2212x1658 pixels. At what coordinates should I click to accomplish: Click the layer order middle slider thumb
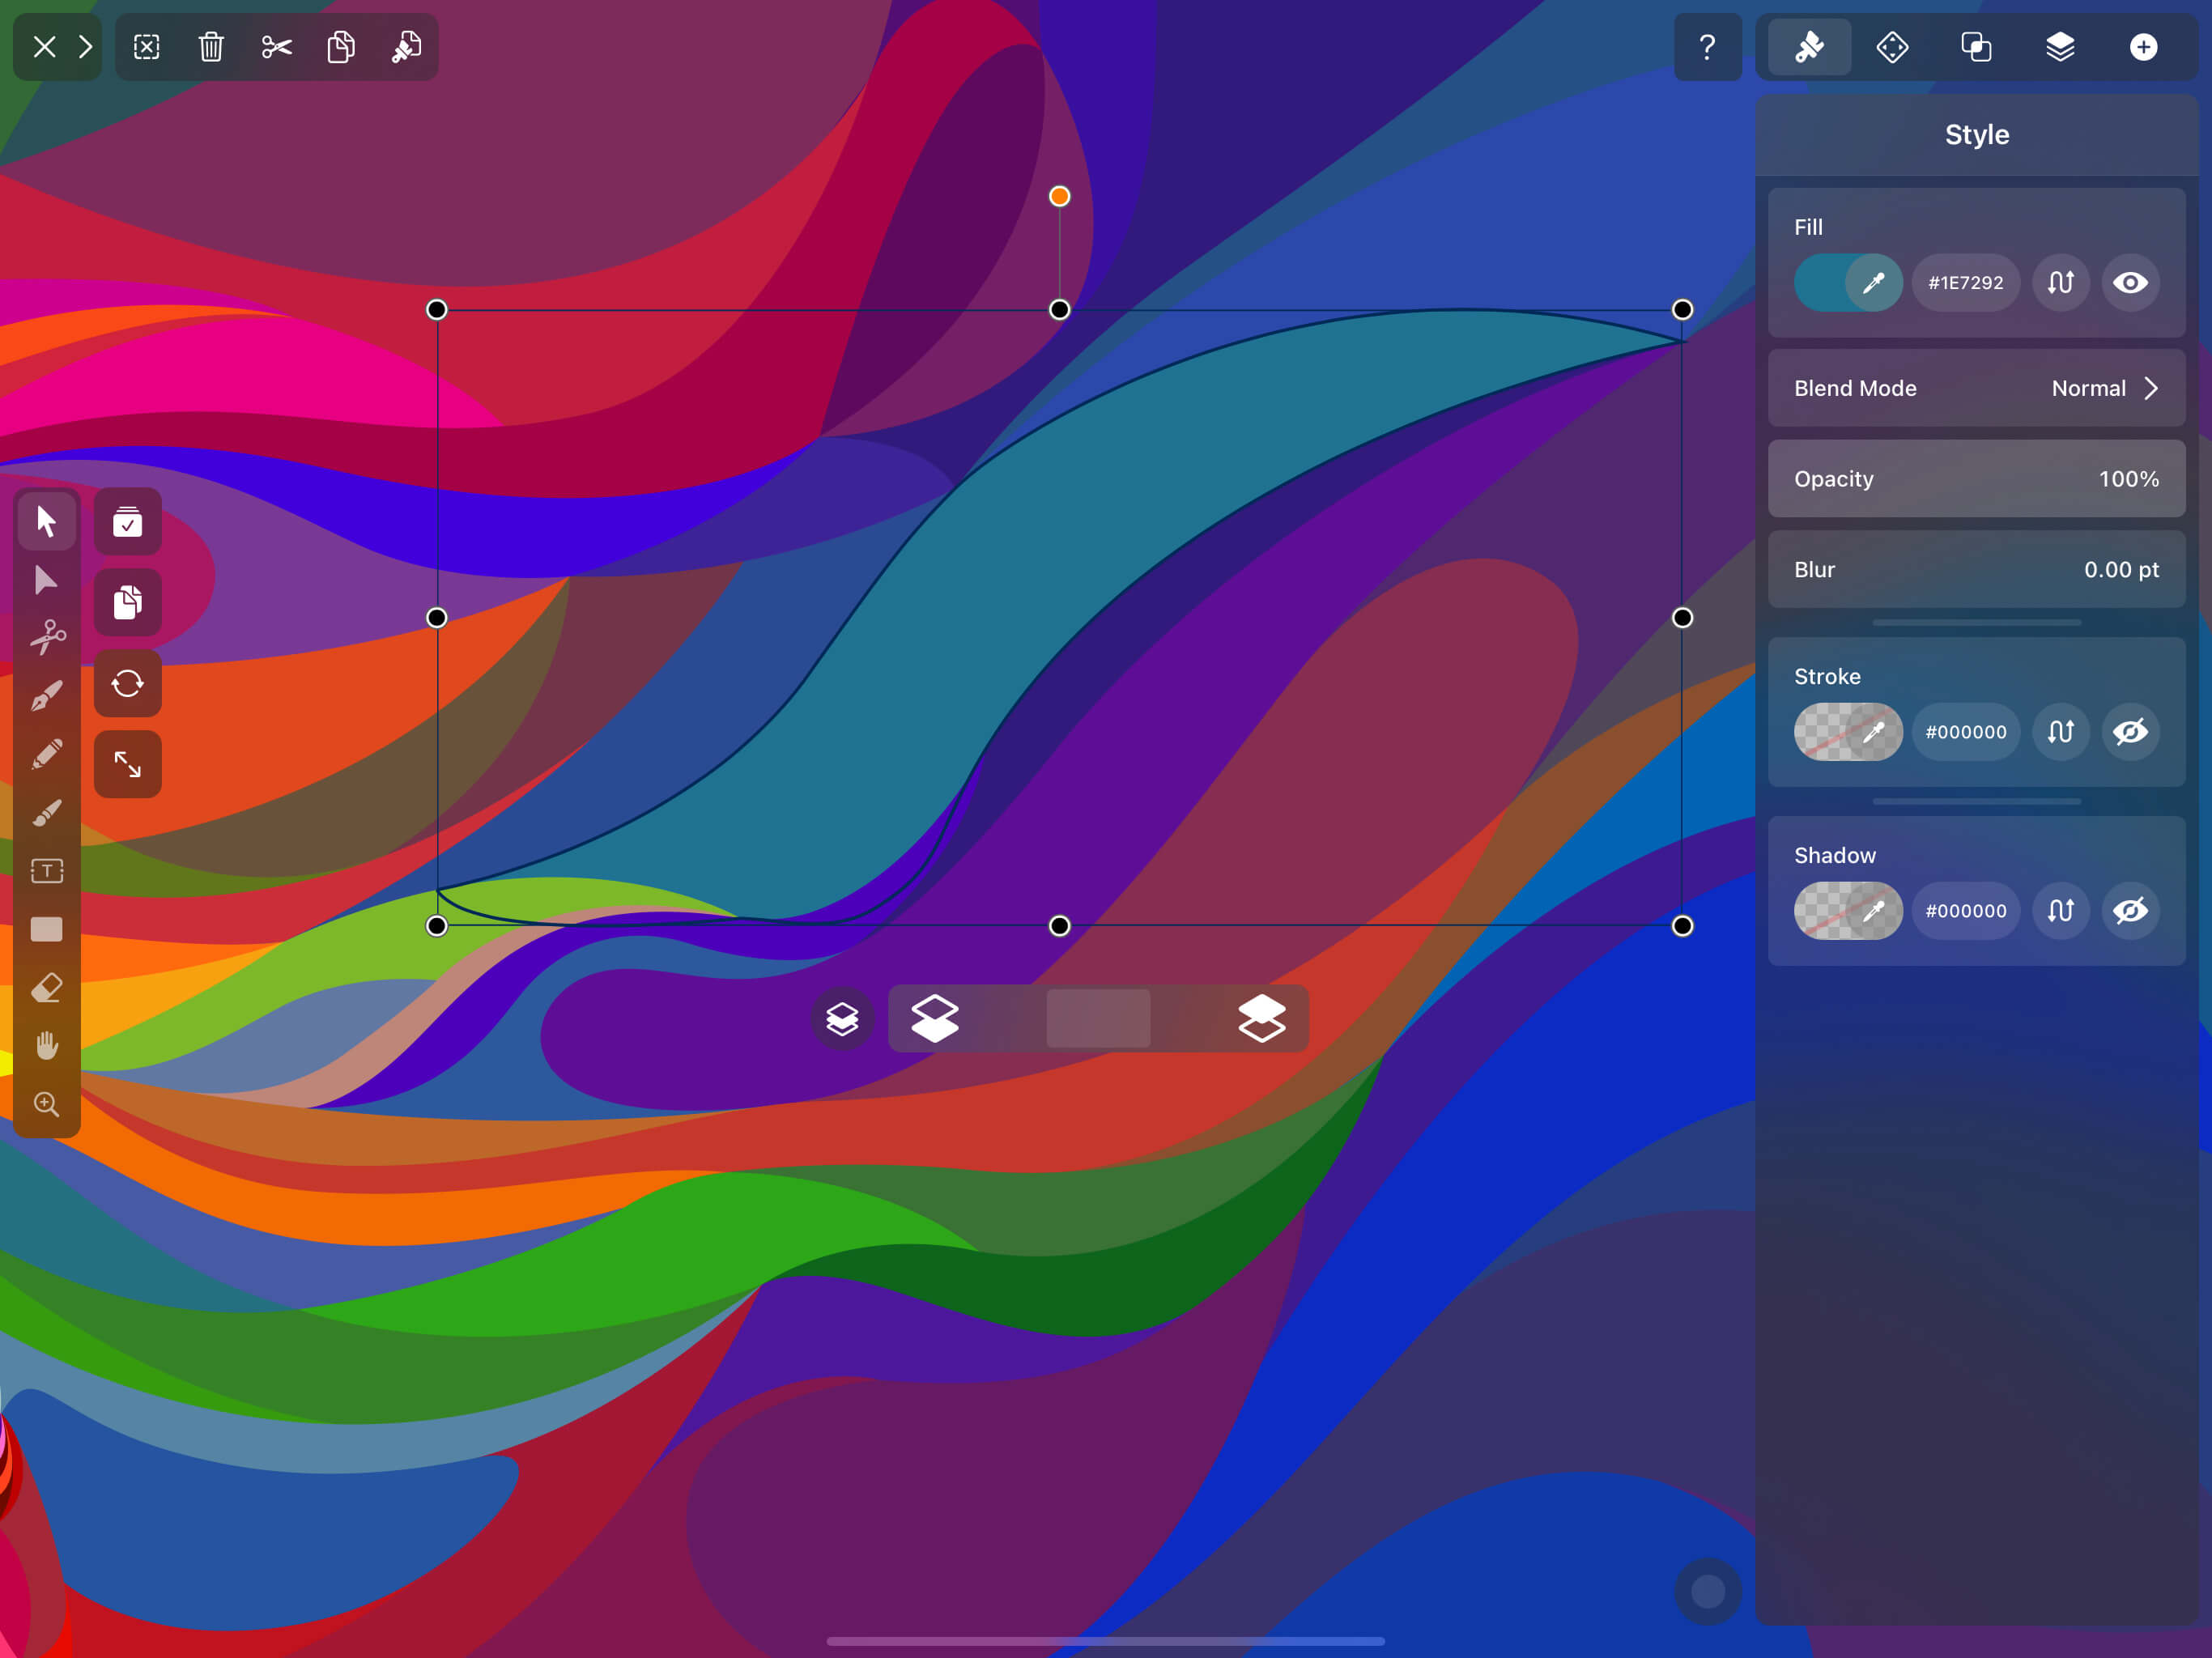pyautogui.click(x=1098, y=1019)
